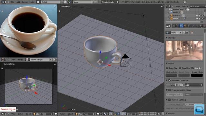Expand the Camera tree item
Viewport: 206px width, 116px height.
(169, 15)
